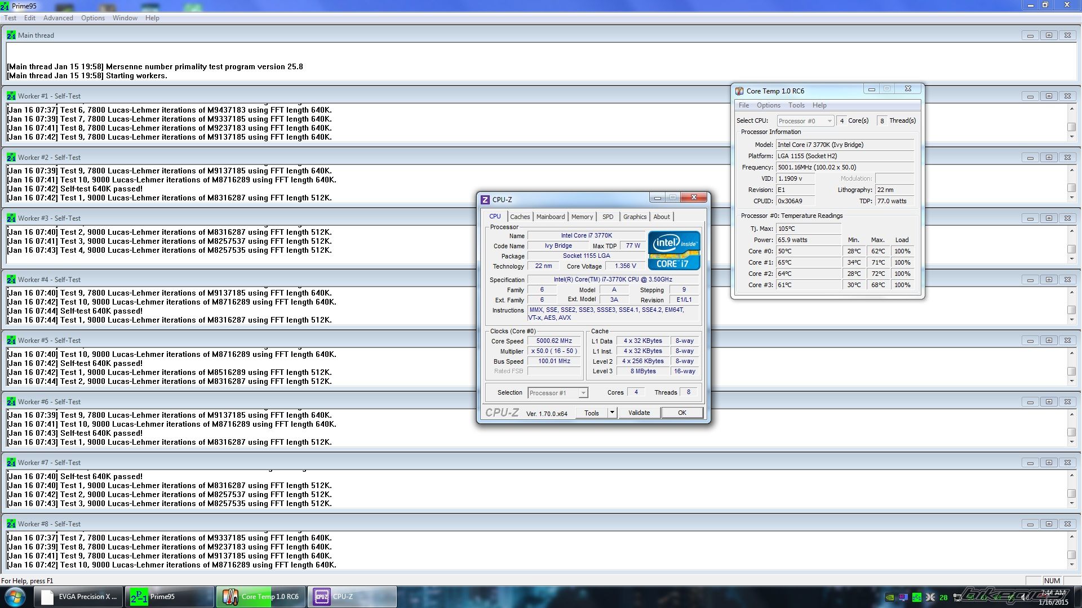Click the Worker #3 Self-Test window icon
The image size is (1082, 608).
11,218
